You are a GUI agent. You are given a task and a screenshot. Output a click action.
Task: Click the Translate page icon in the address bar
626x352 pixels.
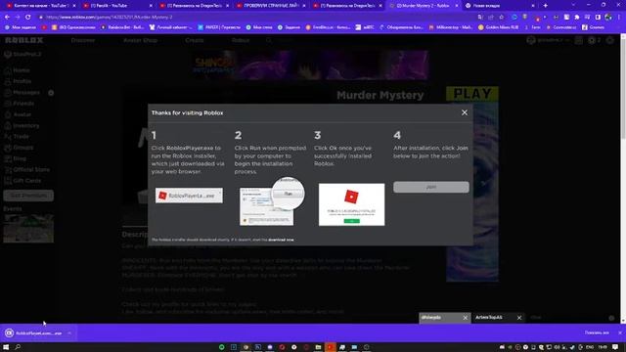pyautogui.click(x=480, y=18)
